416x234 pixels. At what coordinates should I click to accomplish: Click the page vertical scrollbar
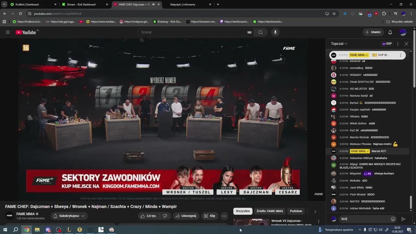(414, 58)
